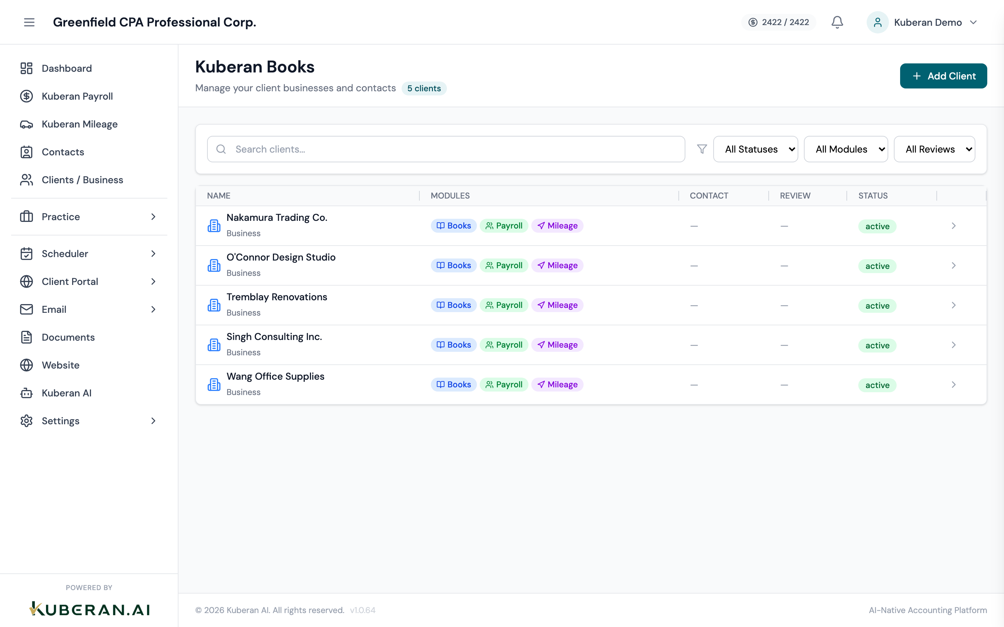Click the Kuberan AI robot icon
1004x627 pixels.
pyautogui.click(x=26, y=393)
